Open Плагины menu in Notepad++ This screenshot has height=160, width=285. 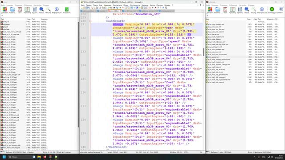[x=159, y=5]
